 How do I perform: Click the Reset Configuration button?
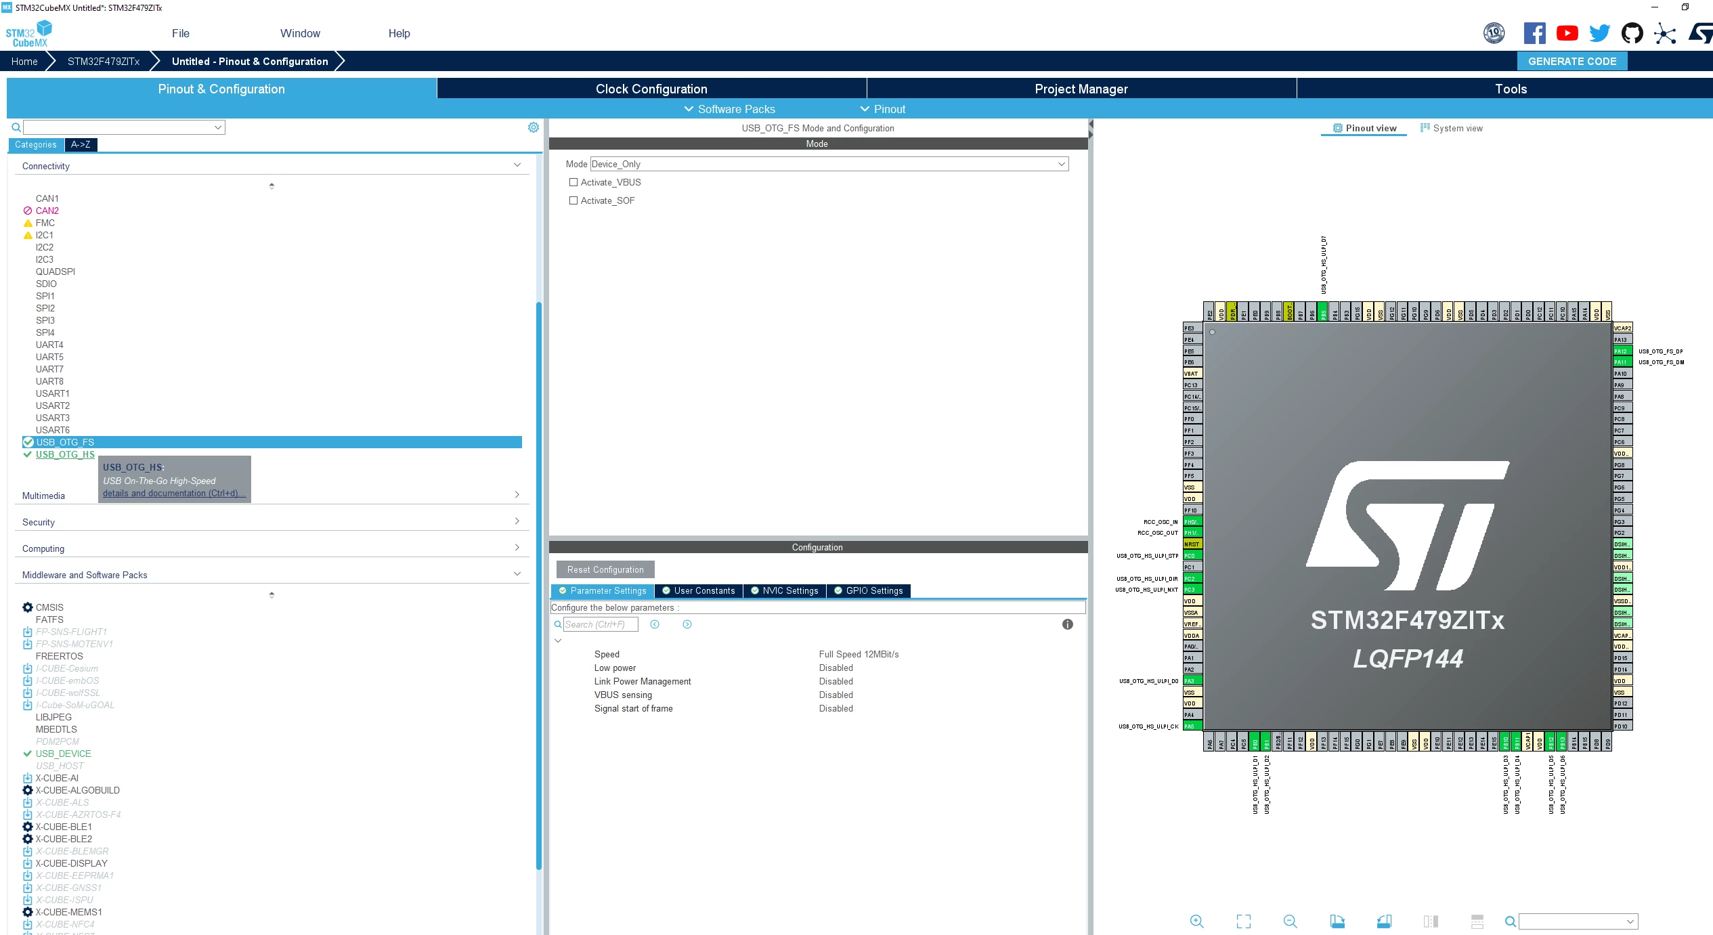(x=605, y=569)
